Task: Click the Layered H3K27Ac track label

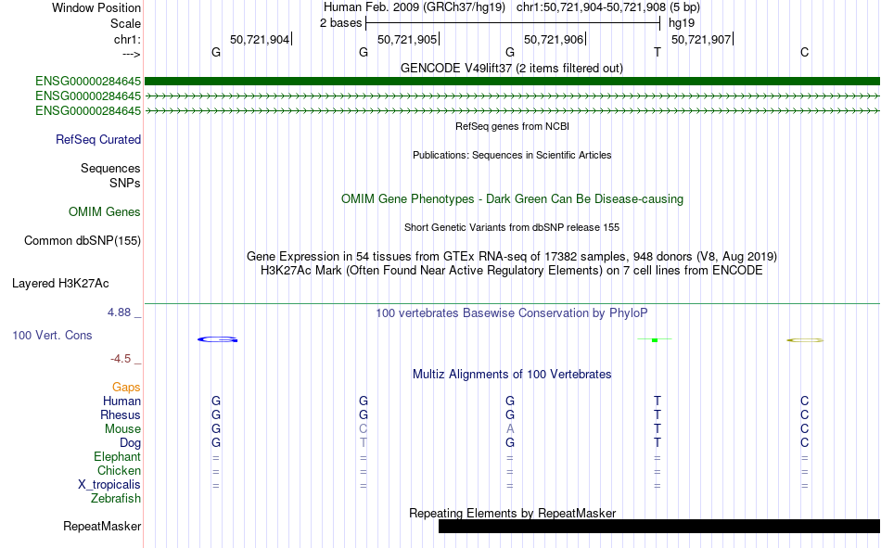Action: (60, 284)
